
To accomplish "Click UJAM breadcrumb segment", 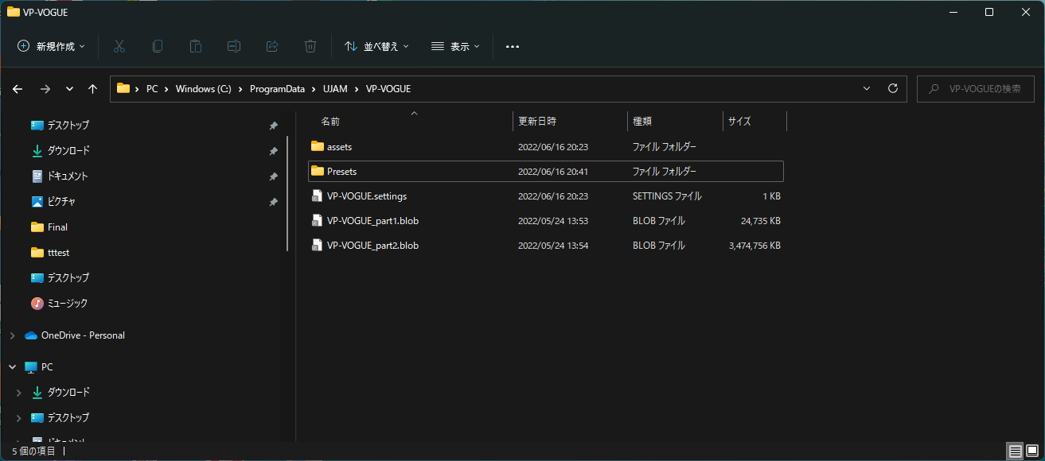I will point(335,89).
